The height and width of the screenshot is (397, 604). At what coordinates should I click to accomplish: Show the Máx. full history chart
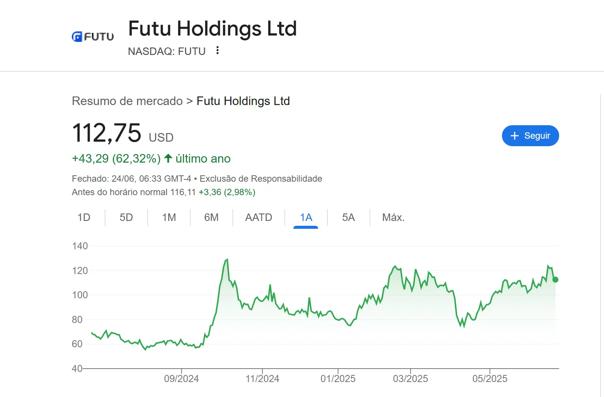point(393,218)
